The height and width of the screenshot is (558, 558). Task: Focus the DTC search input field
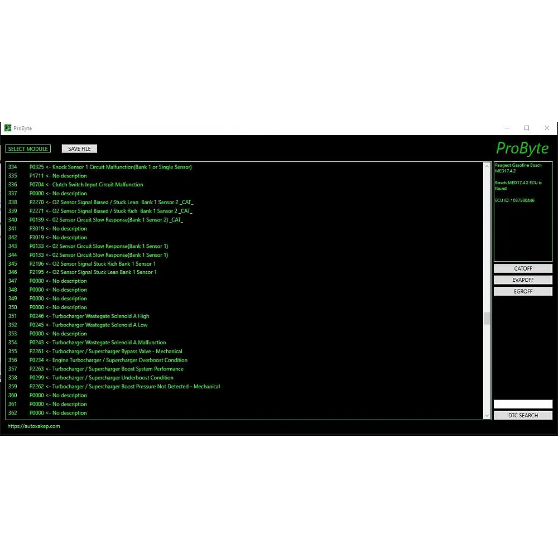tap(523, 404)
